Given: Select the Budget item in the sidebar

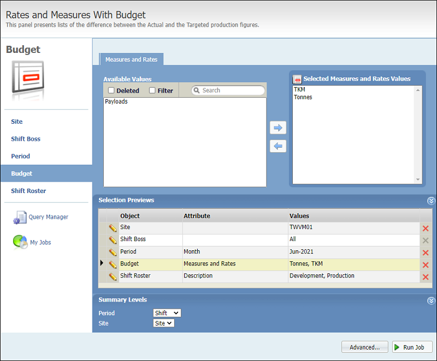Looking at the screenshot, I should [46, 173].
